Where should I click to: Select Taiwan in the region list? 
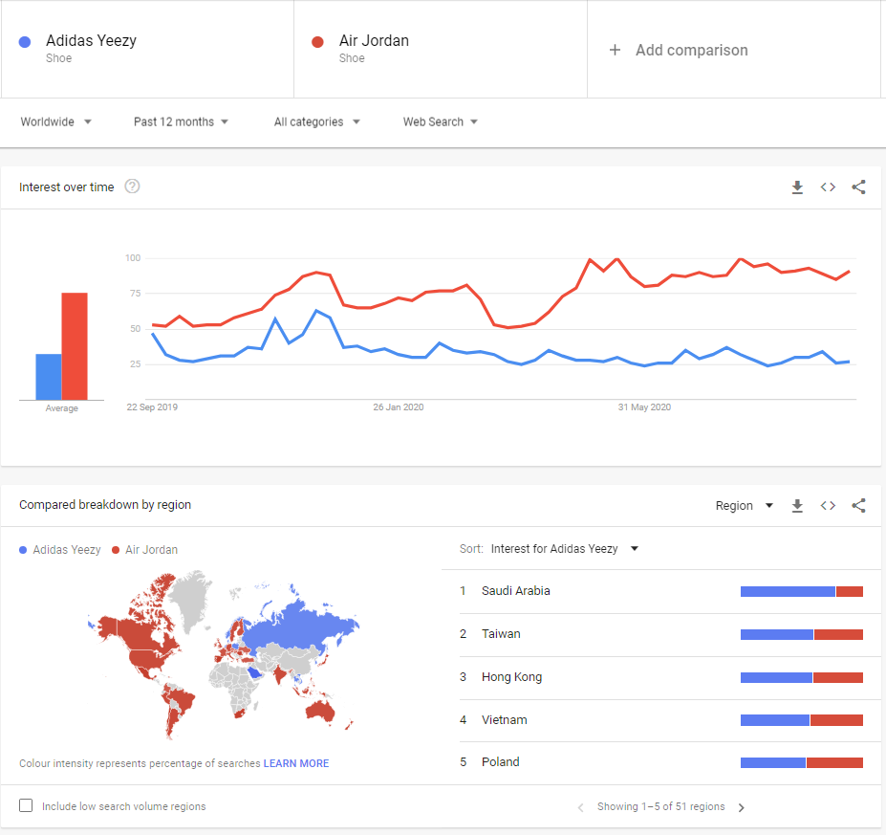click(501, 634)
